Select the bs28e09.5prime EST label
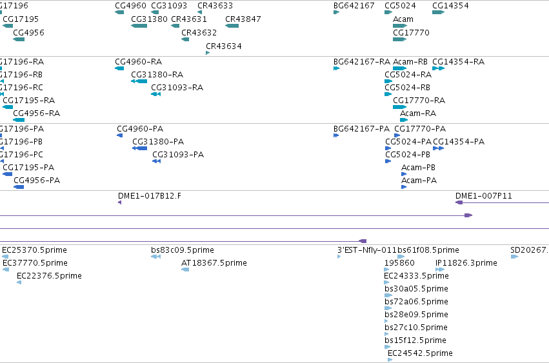The height and width of the screenshot is (363, 549). click(x=416, y=315)
